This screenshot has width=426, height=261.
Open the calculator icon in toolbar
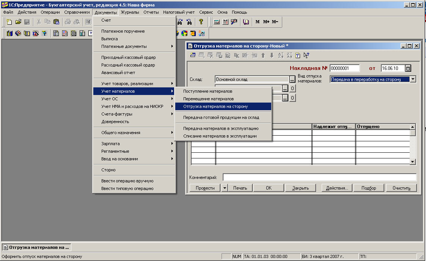(217, 22)
